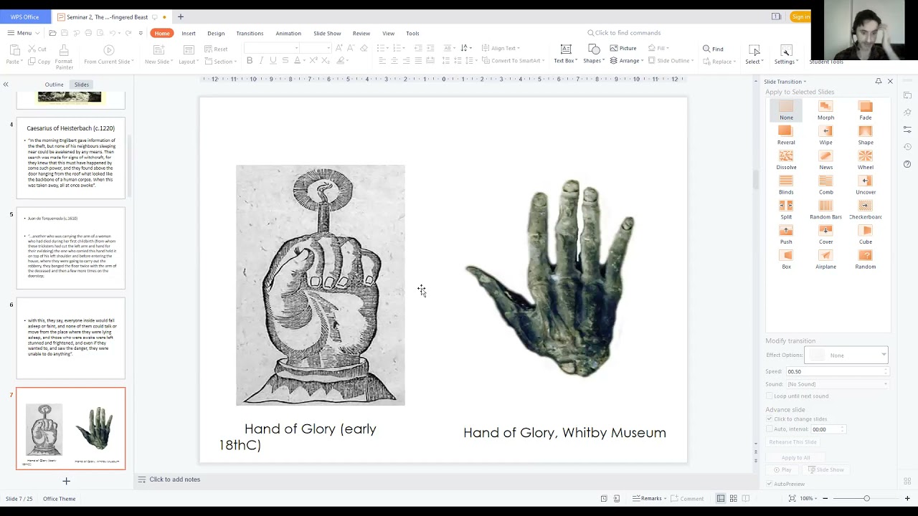Switch to Reading view in status bar

click(746, 498)
